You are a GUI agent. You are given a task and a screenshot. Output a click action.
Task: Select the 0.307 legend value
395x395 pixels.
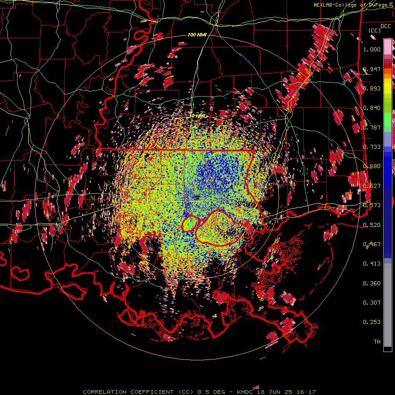tap(372, 303)
